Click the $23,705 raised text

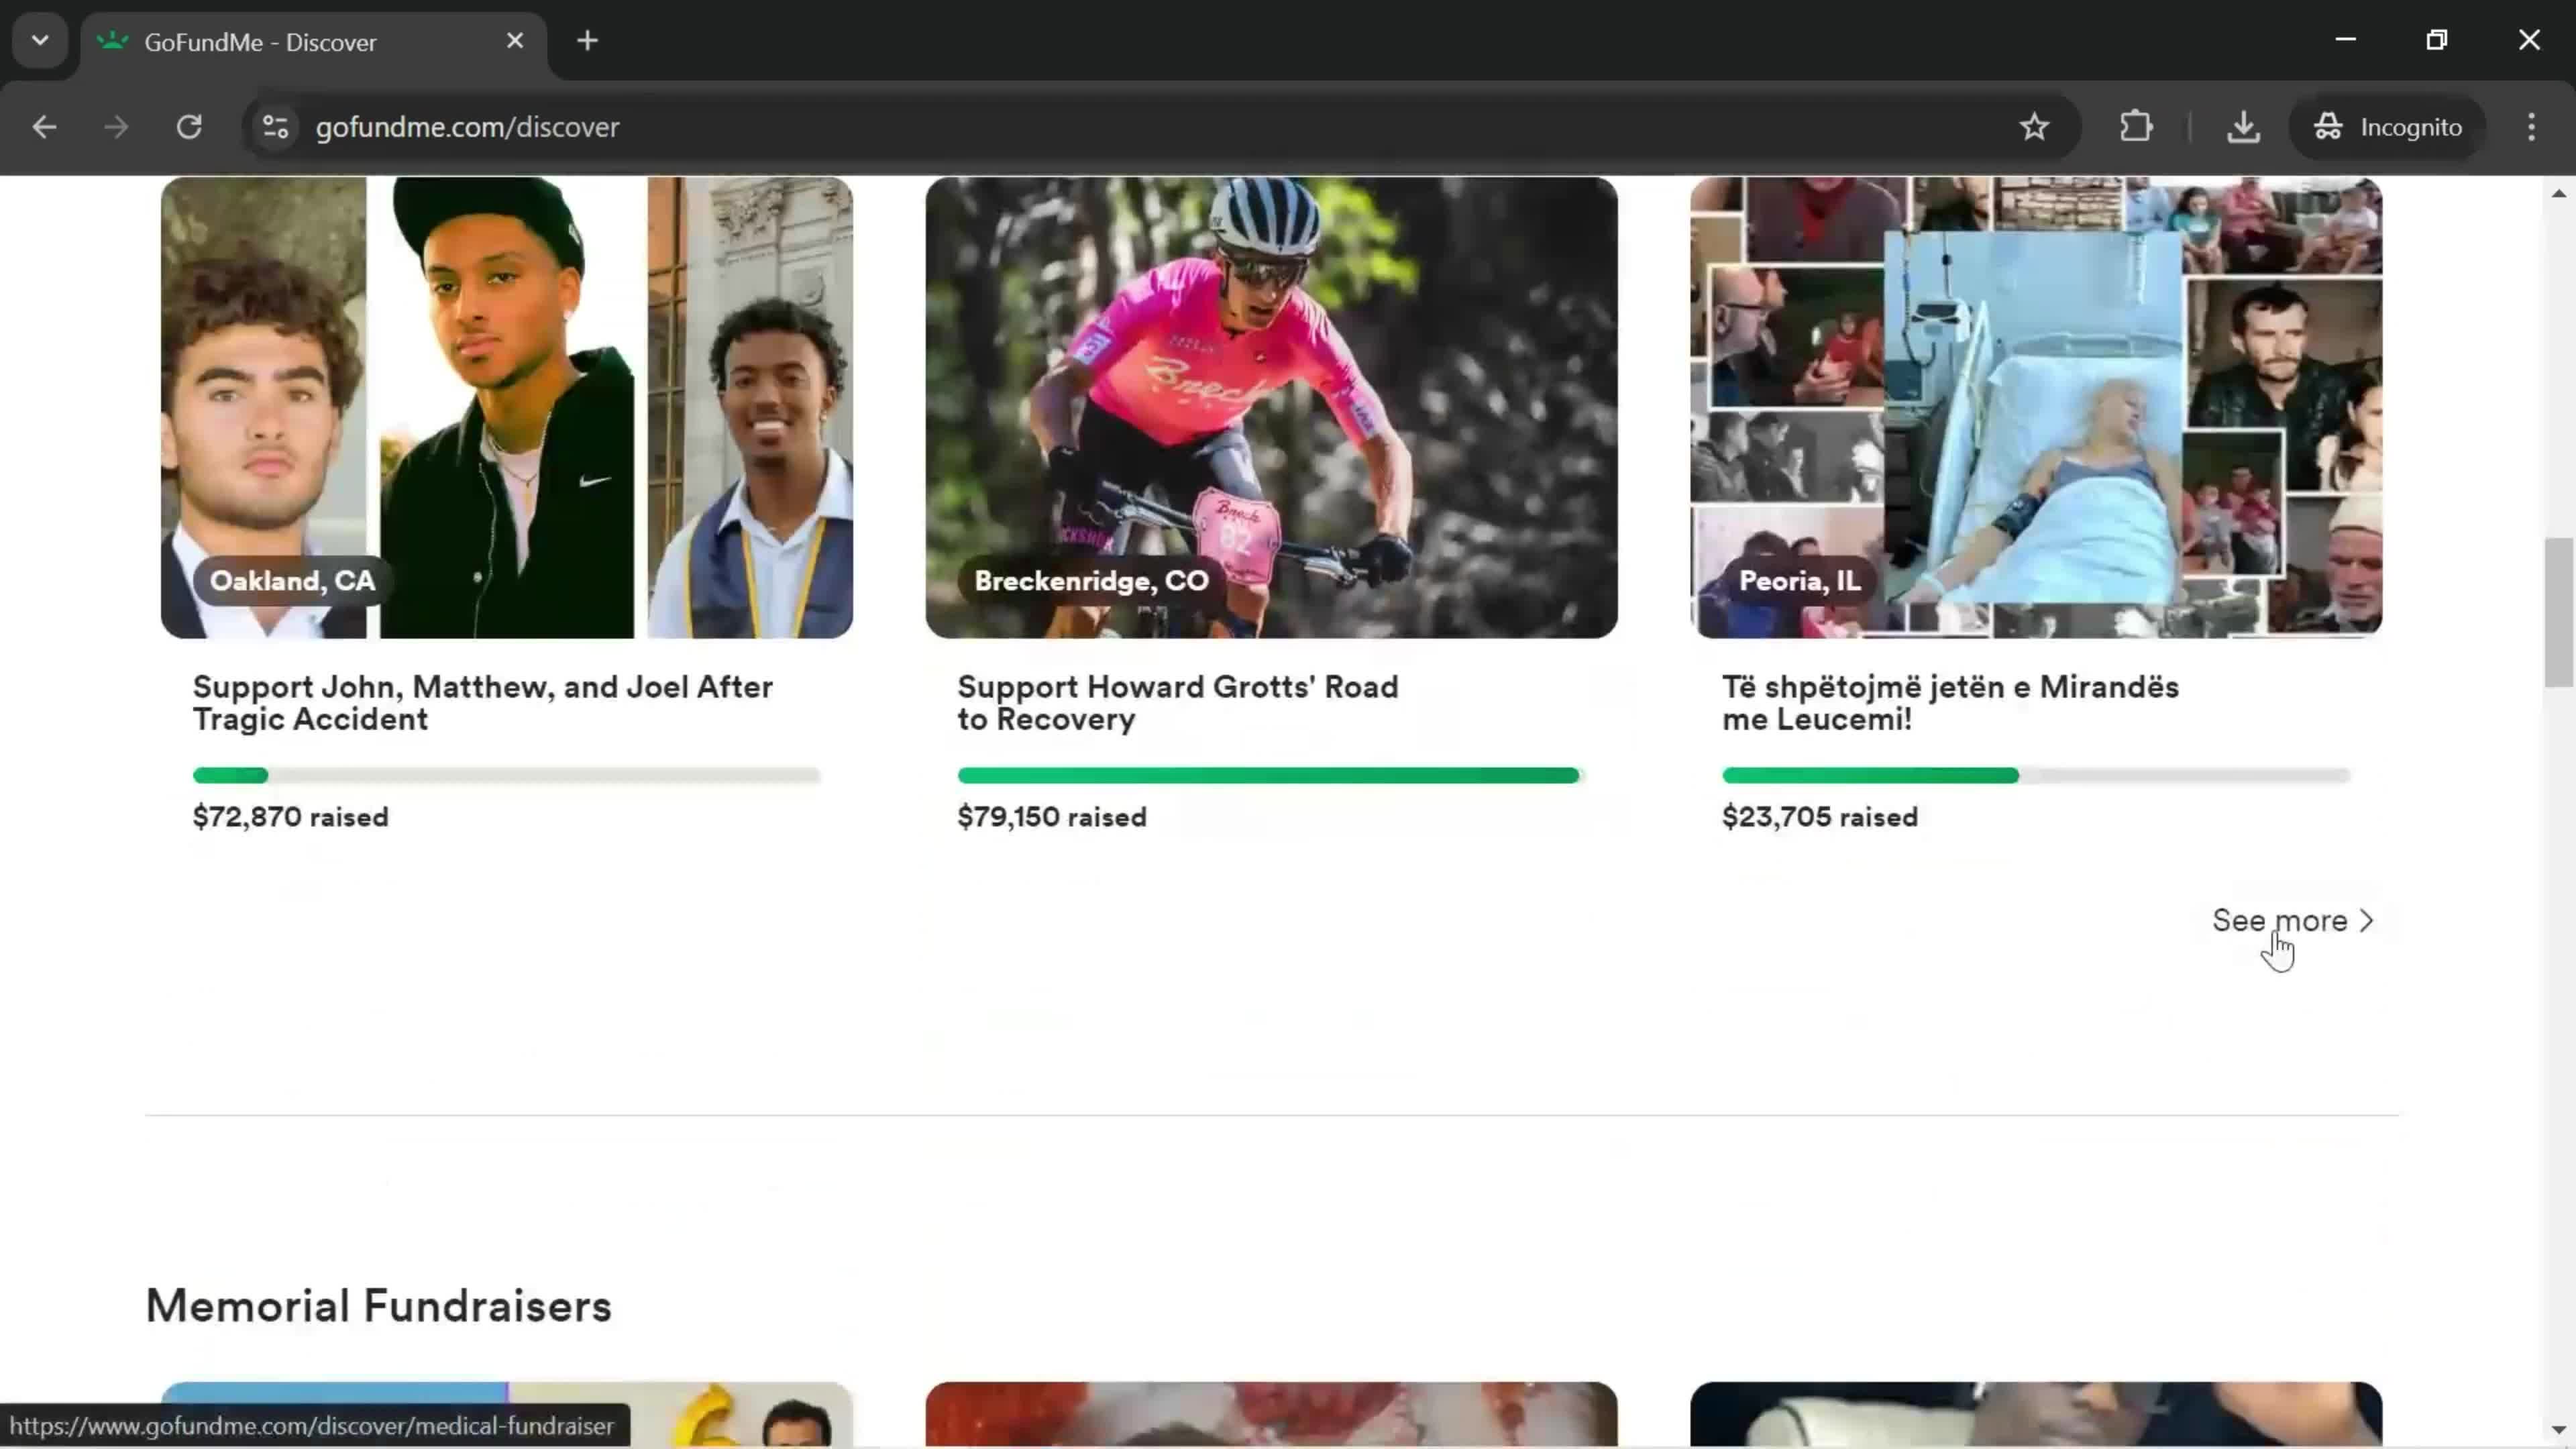coord(1820,817)
